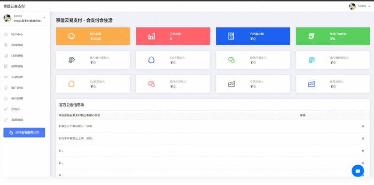374x185 pixels.
Task: Click the lightbulb icon for 推广返利
Action: click(6, 88)
